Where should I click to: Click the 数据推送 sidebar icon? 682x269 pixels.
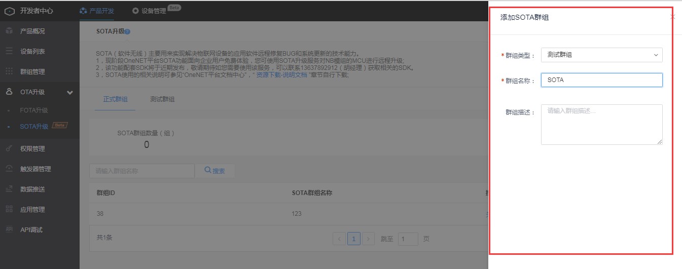click(x=9, y=189)
